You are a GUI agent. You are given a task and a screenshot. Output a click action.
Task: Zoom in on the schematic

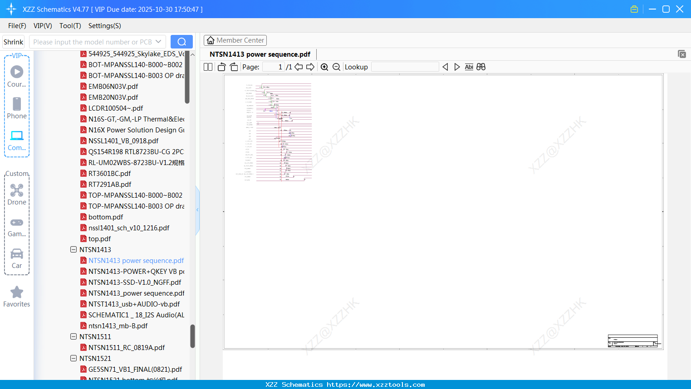[x=324, y=67]
